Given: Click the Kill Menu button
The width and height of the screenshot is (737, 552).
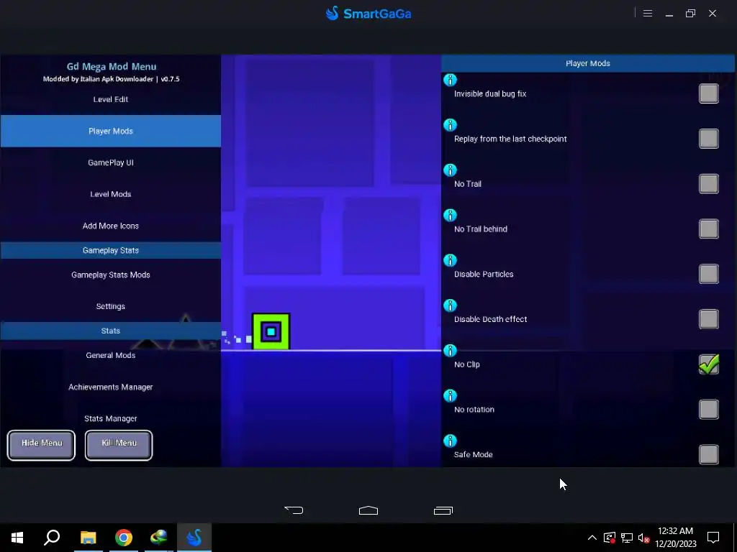Looking at the screenshot, I should 119,445.
